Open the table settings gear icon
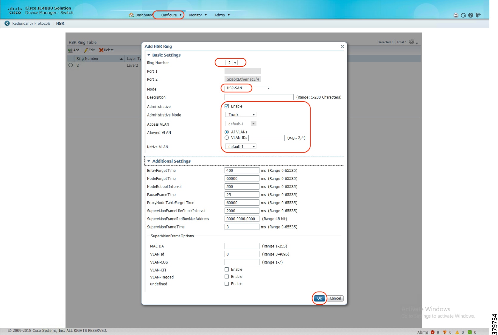The width and height of the screenshot is (498, 335). pyautogui.click(x=412, y=42)
